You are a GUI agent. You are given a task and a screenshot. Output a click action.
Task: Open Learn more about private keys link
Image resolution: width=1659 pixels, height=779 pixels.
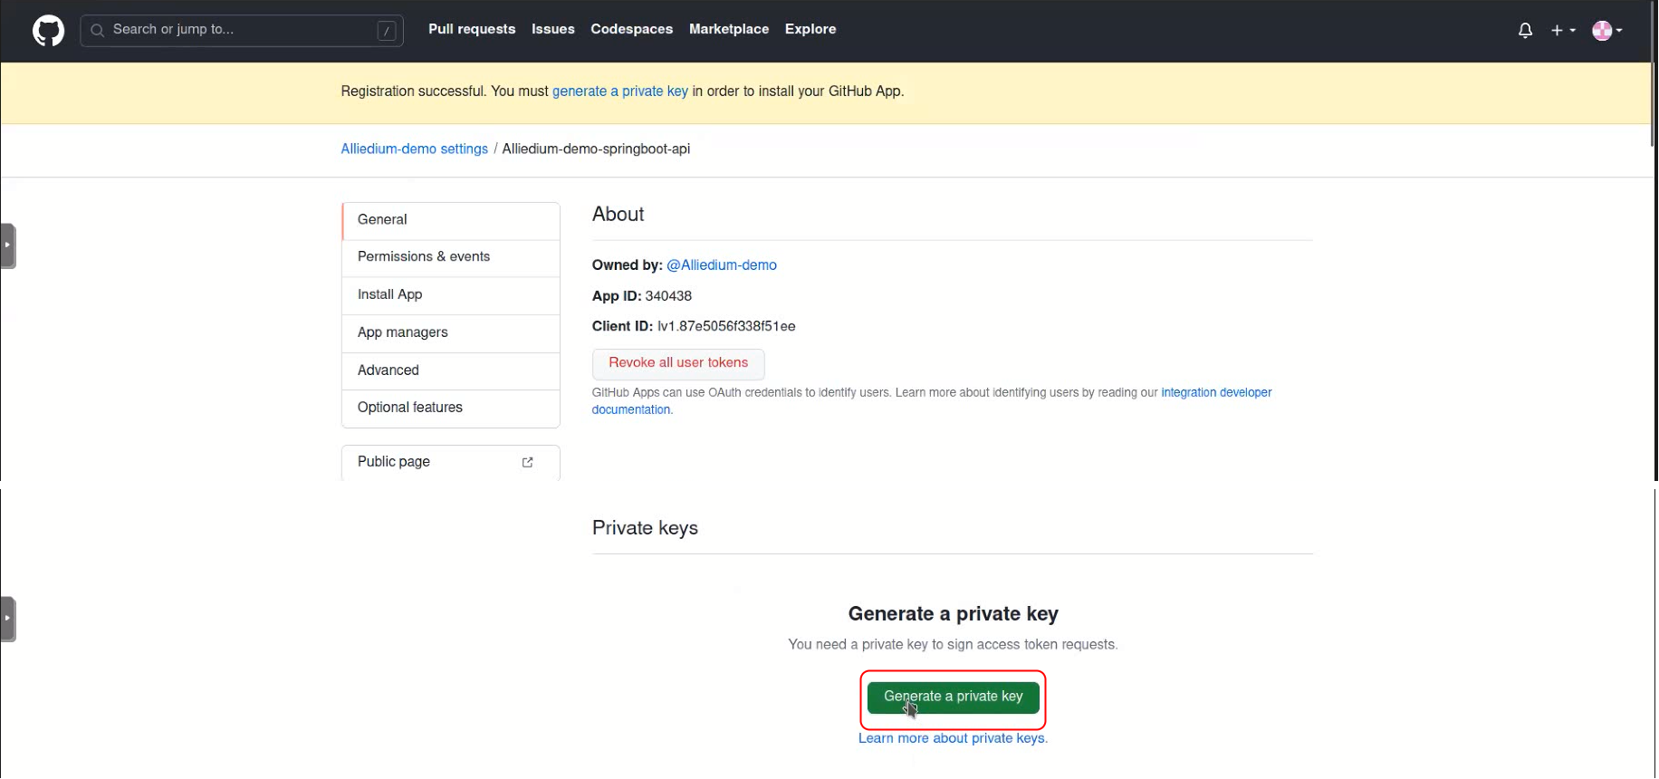954,739
